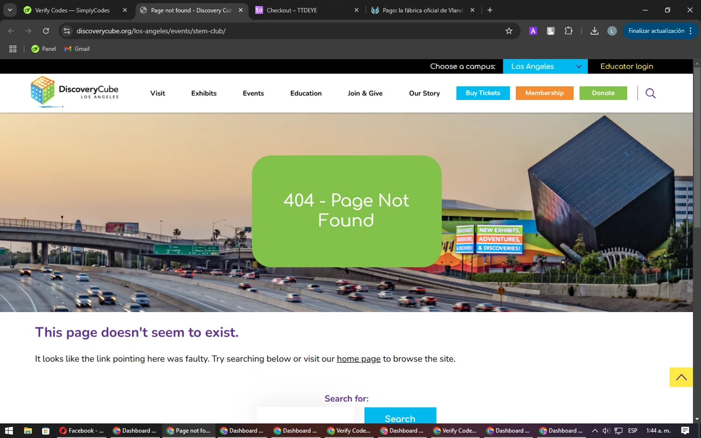701x438 pixels.
Task: Close the Verify Codes — SimplyCodes tab
Action: coord(125,10)
